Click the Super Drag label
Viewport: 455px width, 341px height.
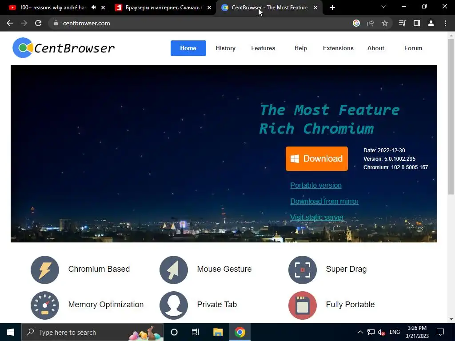click(346, 269)
